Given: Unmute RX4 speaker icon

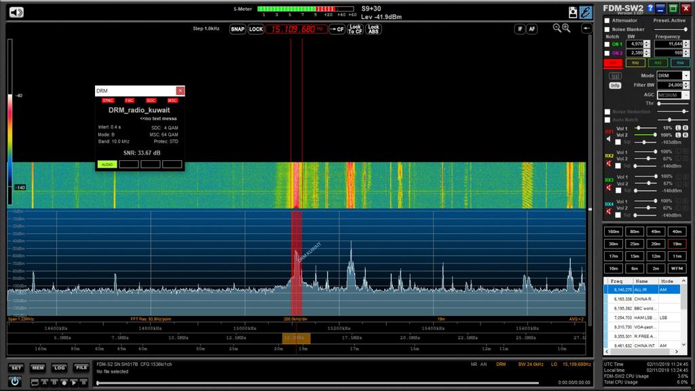Looking at the screenshot, I should pyautogui.click(x=609, y=212).
